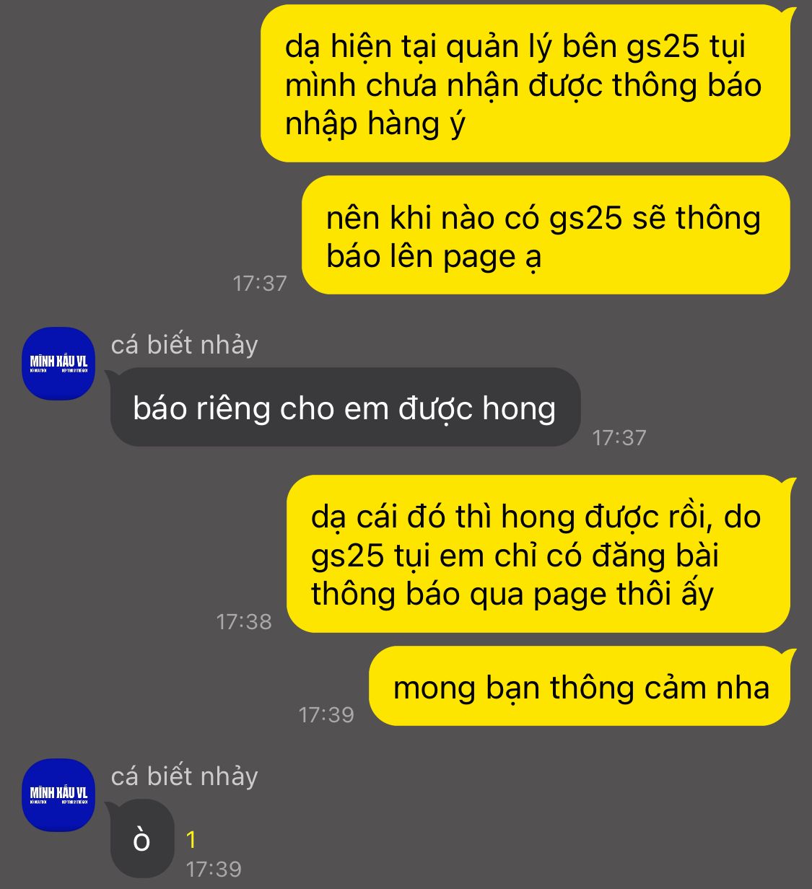Screen dimensions: 812x889
Task: Tap the gray 'ò' message bubble
Action: (142, 838)
